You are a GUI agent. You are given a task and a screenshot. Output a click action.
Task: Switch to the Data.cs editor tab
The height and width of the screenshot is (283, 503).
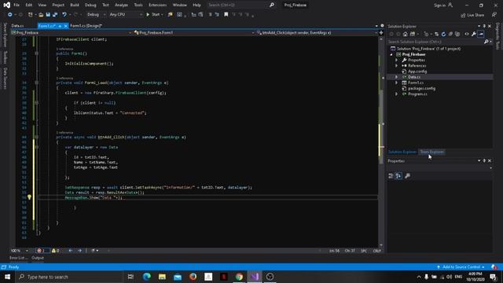(x=17, y=26)
